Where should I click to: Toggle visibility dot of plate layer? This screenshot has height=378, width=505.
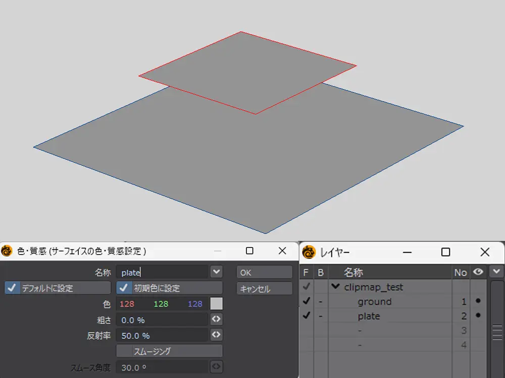pos(478,316)
